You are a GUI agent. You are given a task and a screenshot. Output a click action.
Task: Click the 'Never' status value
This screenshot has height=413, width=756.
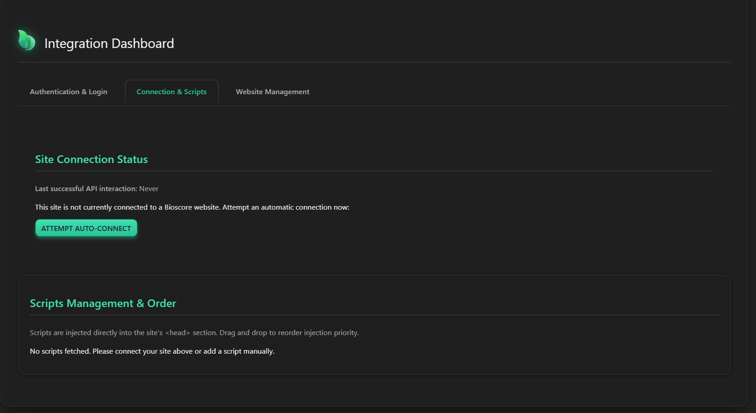tap(149, 189)
